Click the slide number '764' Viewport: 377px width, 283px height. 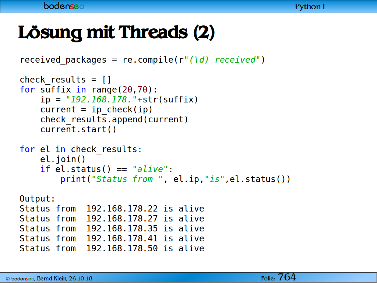[287, 277]
